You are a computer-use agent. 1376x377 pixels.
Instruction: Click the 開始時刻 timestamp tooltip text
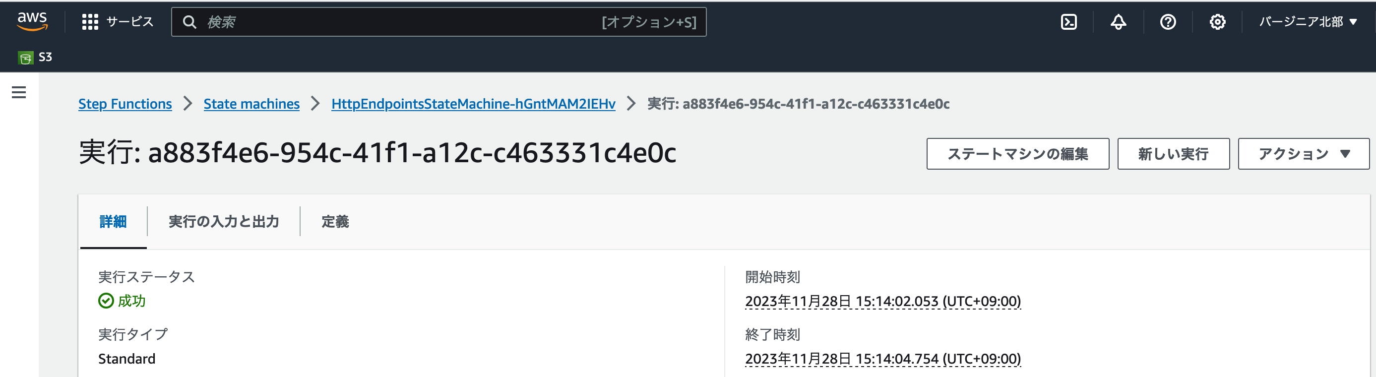pyautogui.click(x=883, y=301)
